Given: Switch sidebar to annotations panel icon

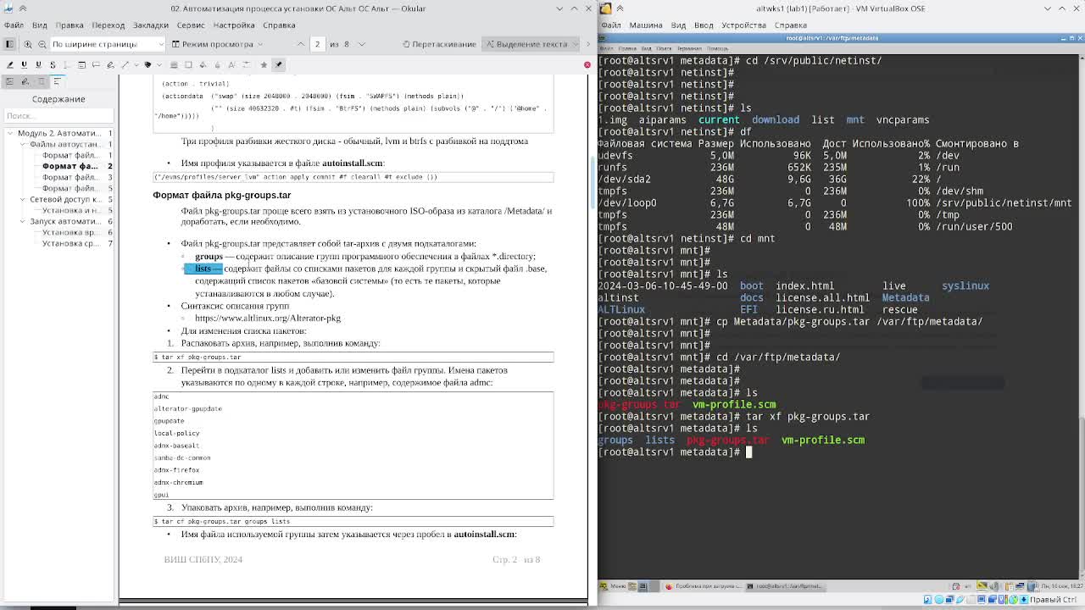Looking at the screenshot, I should pos(25,81).
